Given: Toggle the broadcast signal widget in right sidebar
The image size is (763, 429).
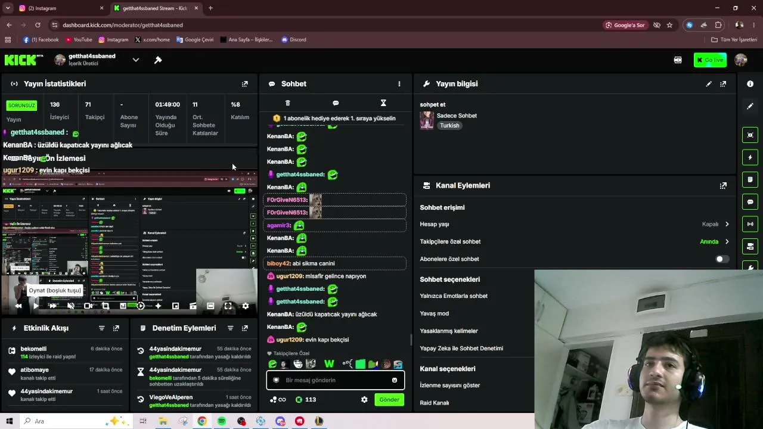Looking at the screenshot, I should pos(750,224).
